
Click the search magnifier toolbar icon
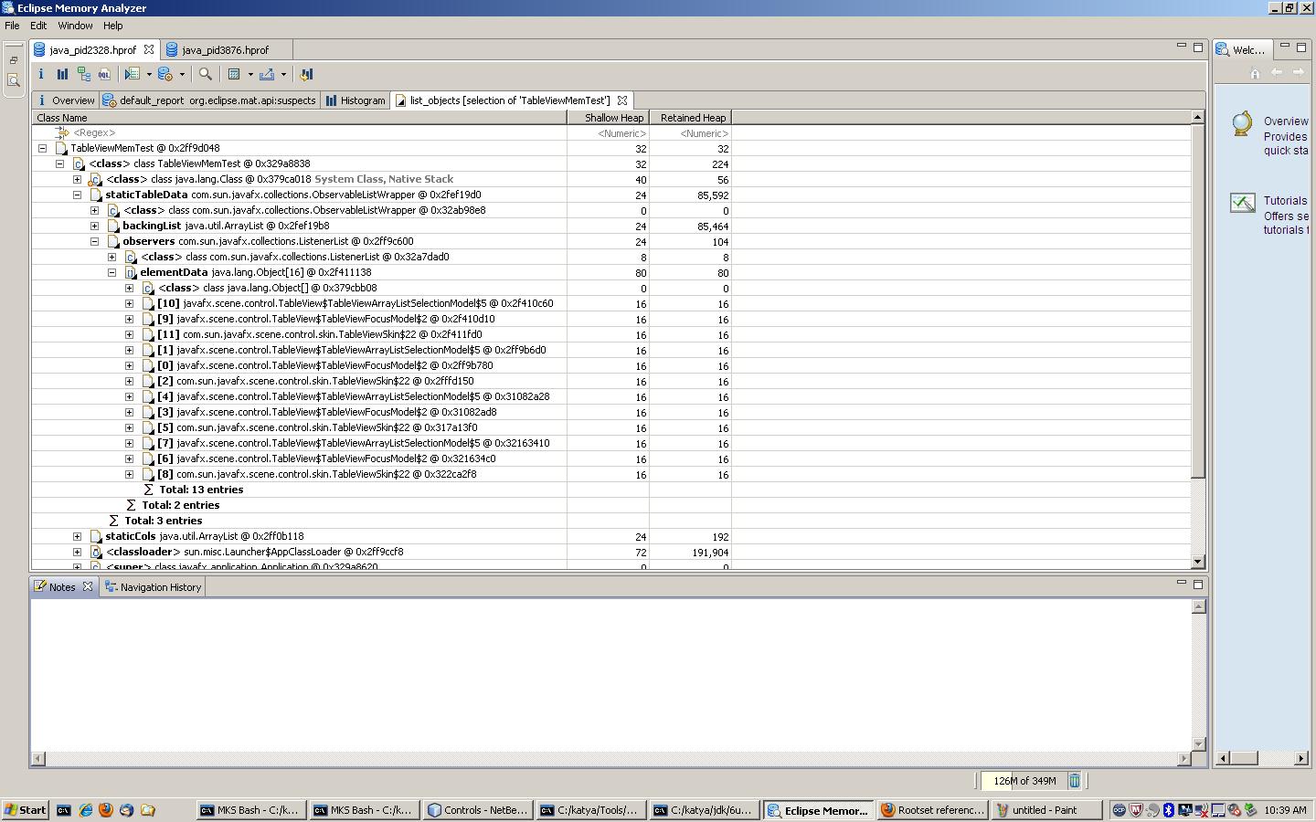(x=206, y=75)
